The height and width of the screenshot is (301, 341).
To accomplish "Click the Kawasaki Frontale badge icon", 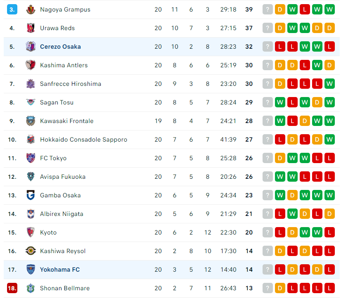I will coord(31,121).
